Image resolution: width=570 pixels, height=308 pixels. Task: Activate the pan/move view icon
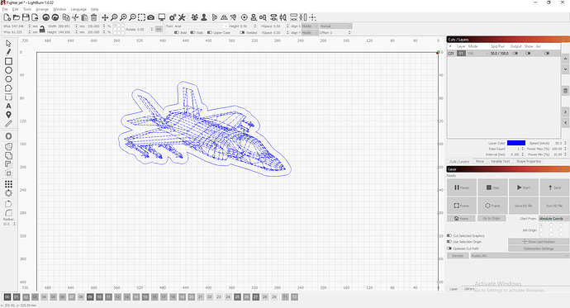tap(105, 17)
